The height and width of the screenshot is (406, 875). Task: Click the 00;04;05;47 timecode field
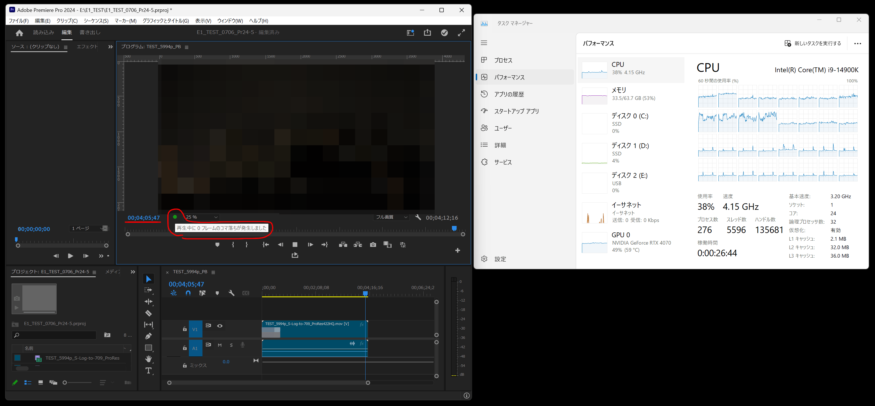click(x=143, y=217)
